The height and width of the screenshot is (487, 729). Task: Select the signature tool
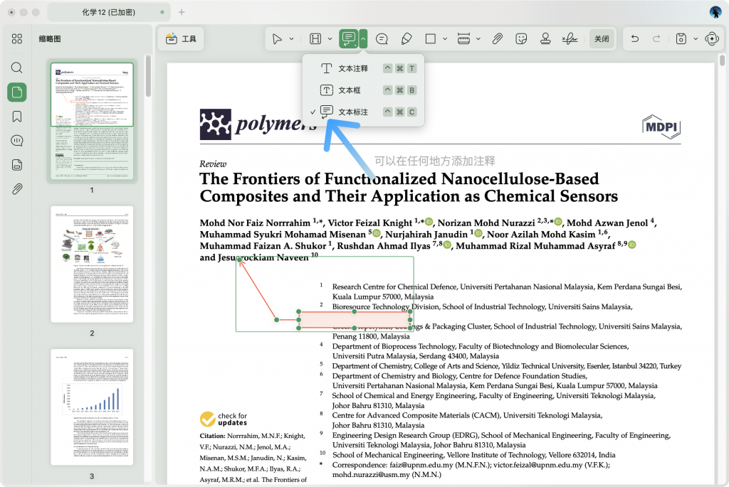(x=570, y=39)
